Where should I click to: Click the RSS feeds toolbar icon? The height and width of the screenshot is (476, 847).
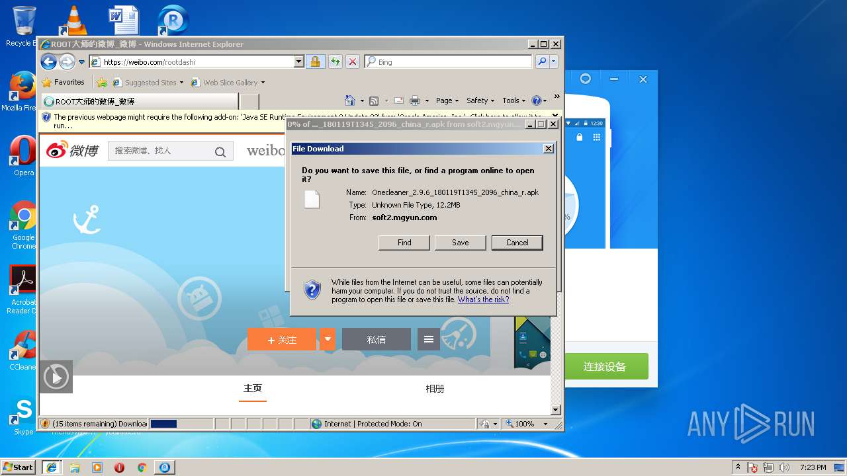pyautogui.click(x=374, y=100)
